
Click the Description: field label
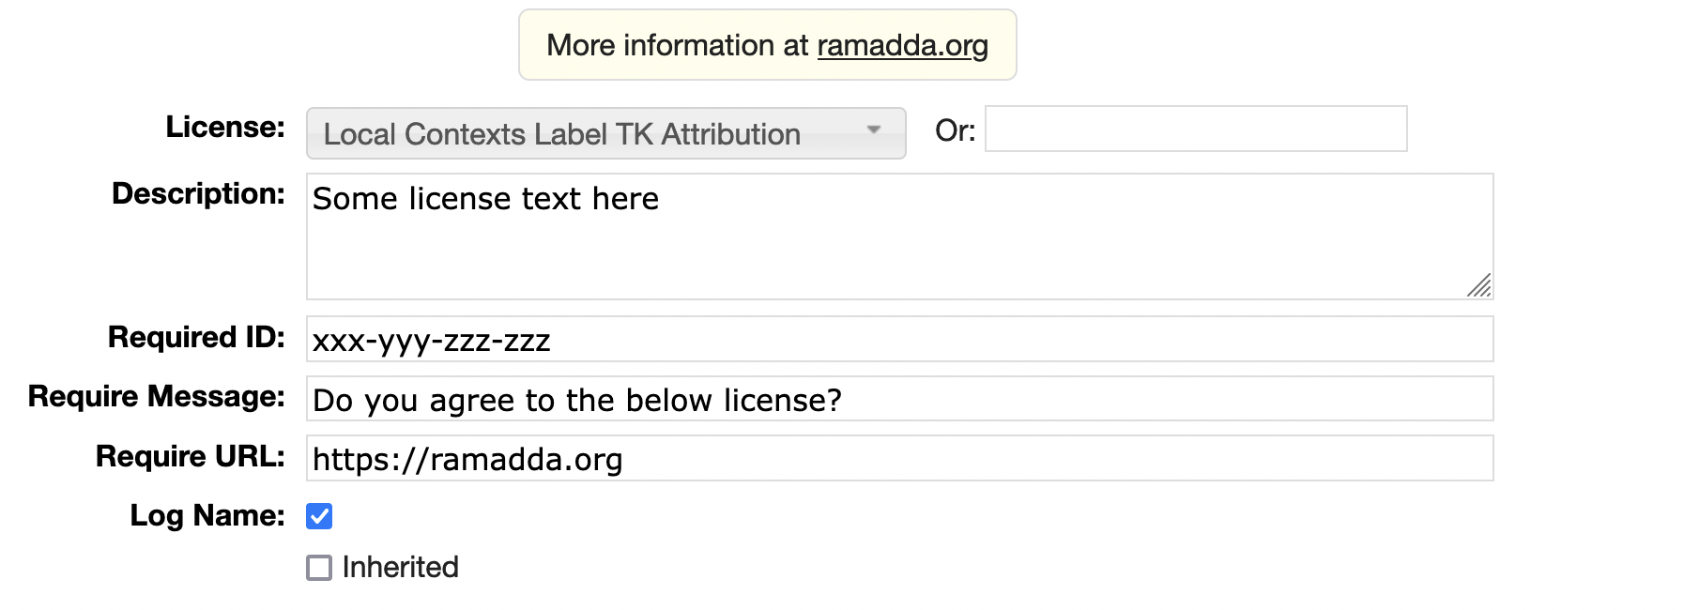tap(198, 194)
